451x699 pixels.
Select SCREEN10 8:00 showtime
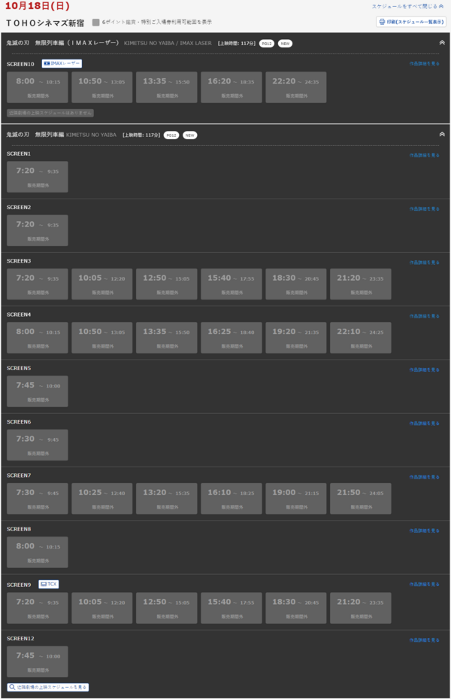click(x=38, y=87)
